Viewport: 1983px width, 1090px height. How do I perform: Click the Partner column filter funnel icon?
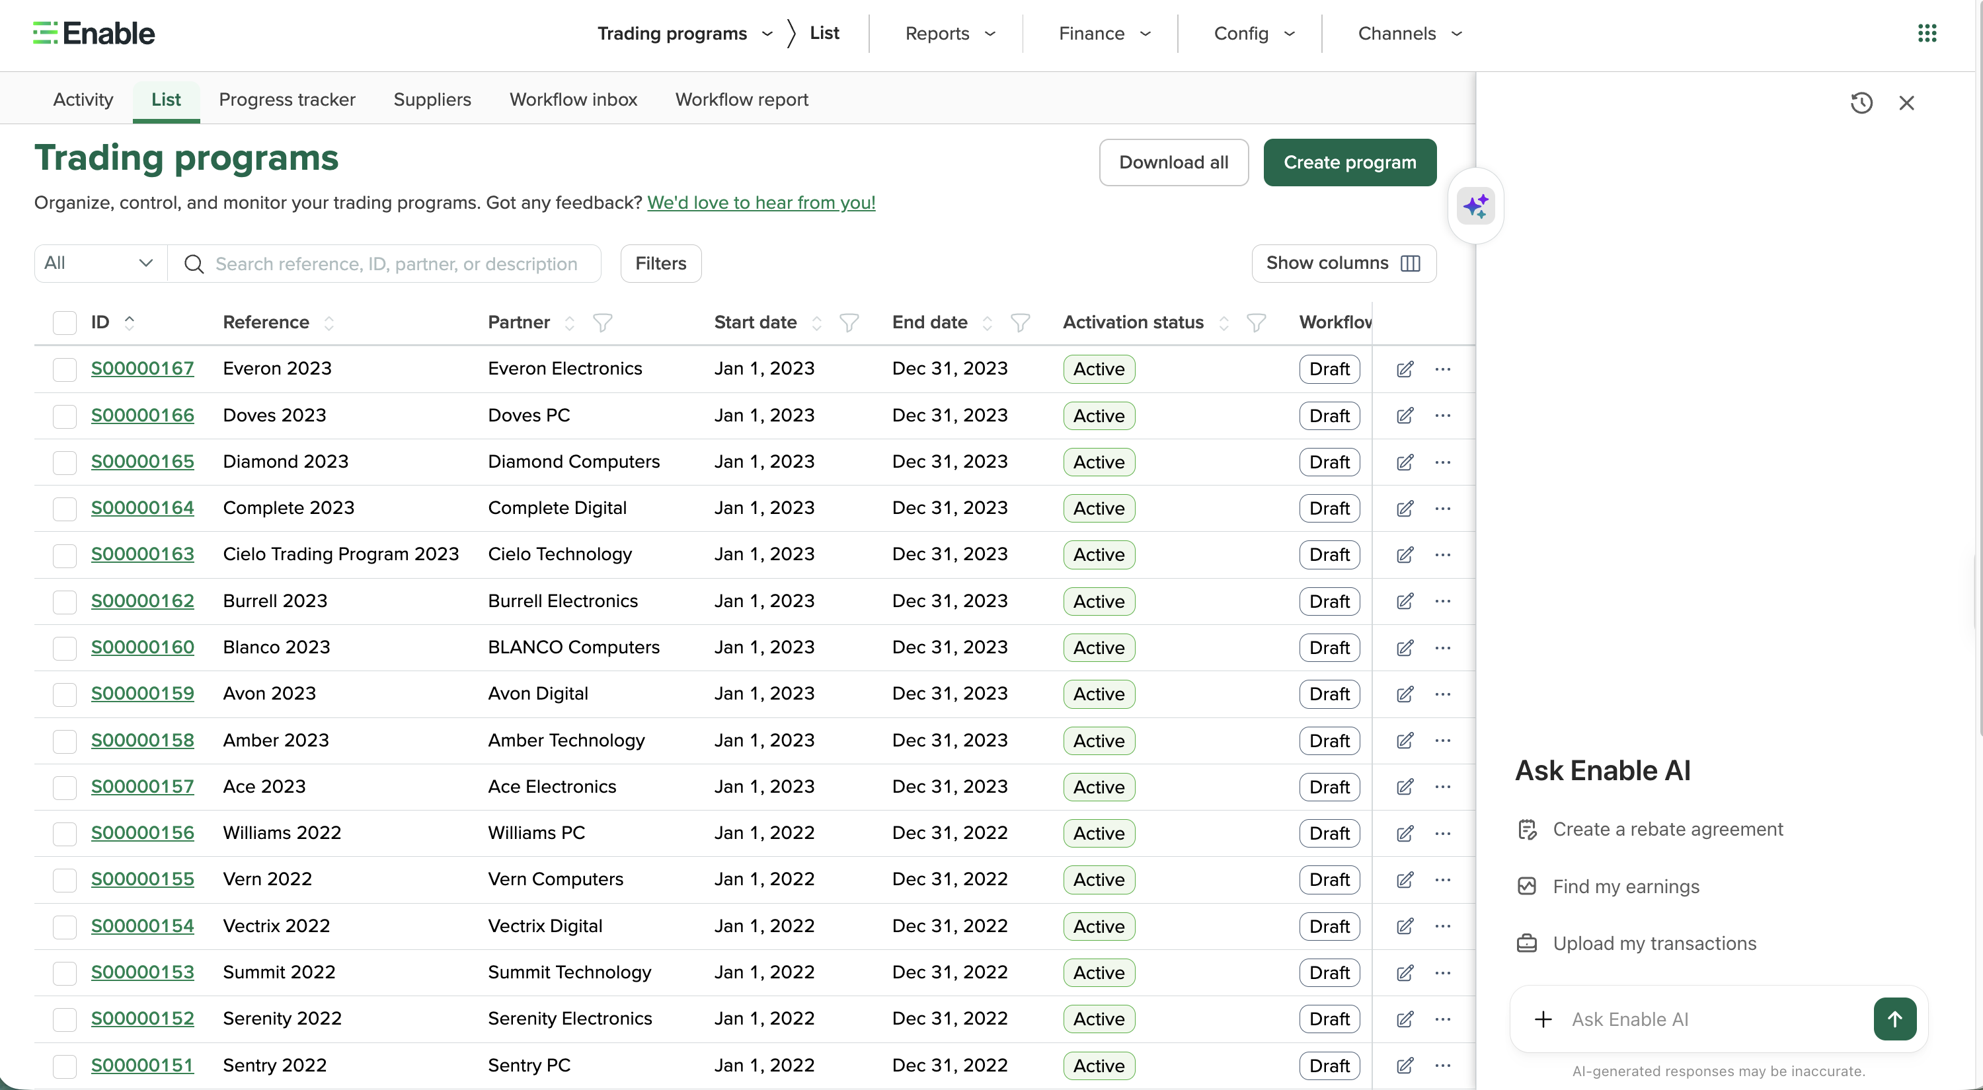[x=603, y=322]
